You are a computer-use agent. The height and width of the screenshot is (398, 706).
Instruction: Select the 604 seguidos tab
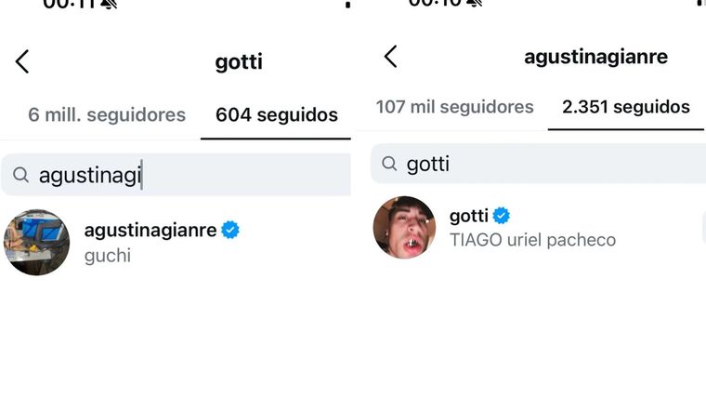click(276, 115)
